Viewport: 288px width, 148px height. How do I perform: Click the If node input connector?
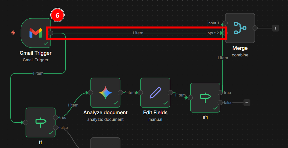point(26,122)
